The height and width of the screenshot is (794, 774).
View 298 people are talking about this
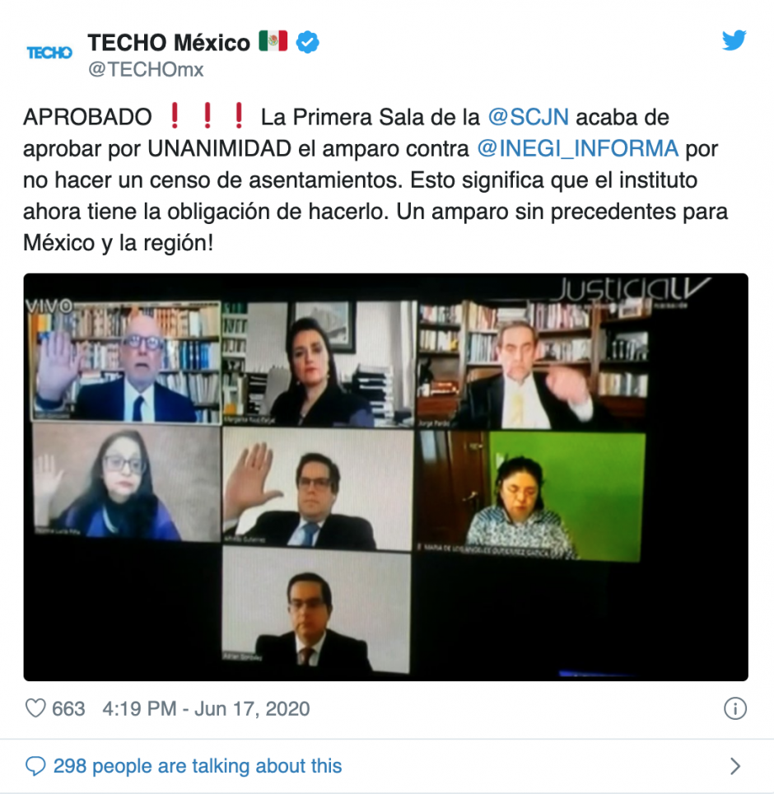[x=198, y=766]
